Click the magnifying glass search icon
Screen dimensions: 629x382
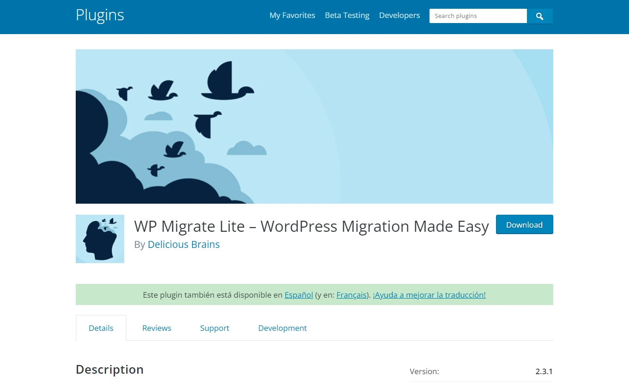click(539, 16)
